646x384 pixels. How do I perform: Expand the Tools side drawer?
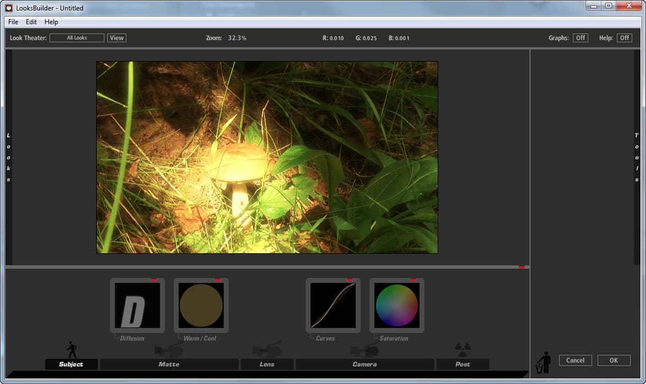pos(637,157)
